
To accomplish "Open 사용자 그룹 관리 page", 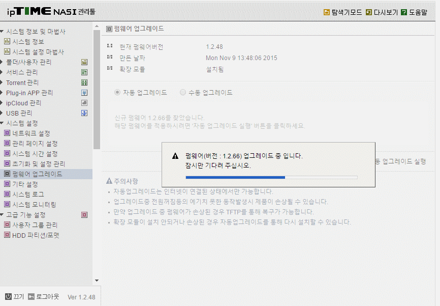I will (35, 225).
